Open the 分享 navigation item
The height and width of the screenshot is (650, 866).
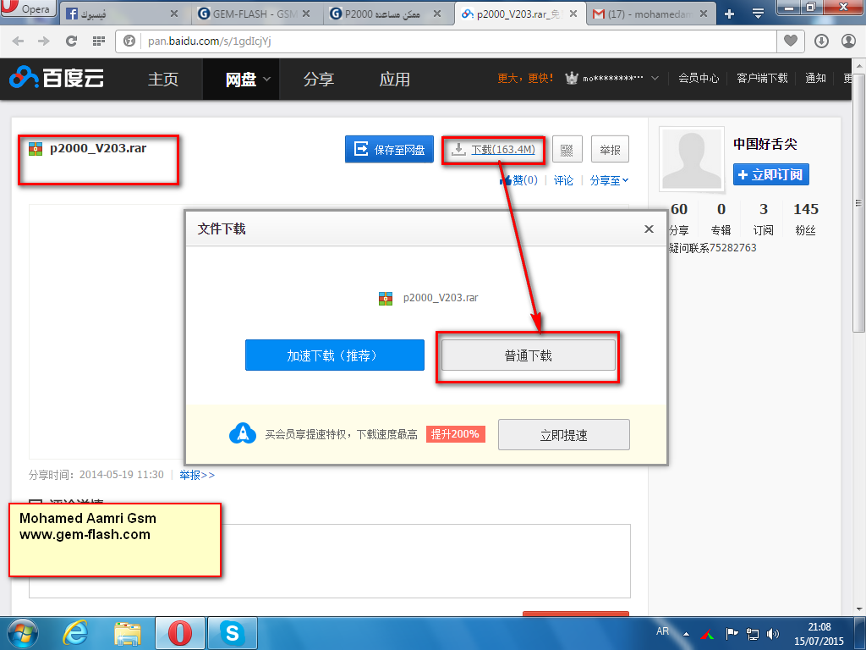319,79
